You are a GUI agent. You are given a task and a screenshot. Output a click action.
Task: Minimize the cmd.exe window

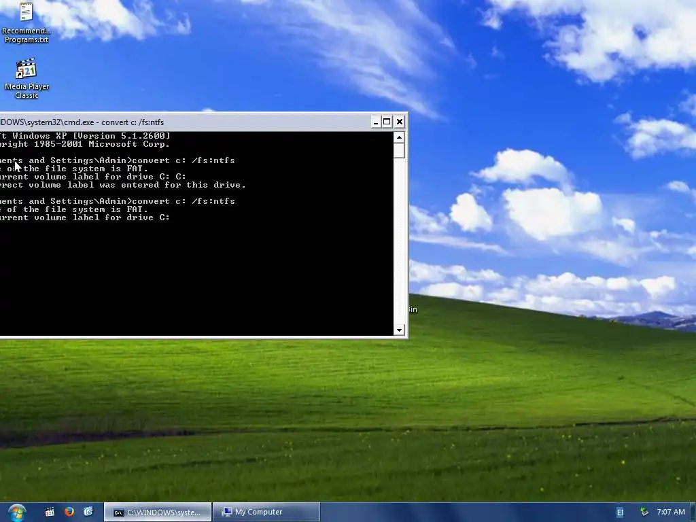(375, 122)
